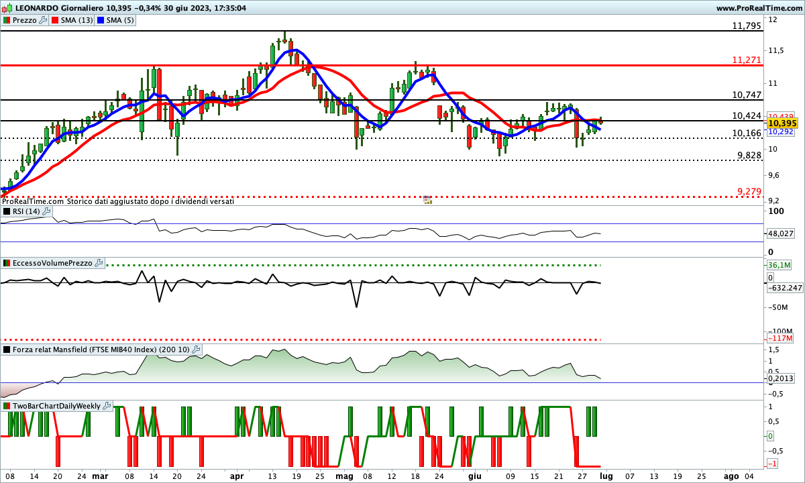The image size is (805, 483).
Task: Select the SMA (5) indicator label
Action: click(x=120, y=20)
